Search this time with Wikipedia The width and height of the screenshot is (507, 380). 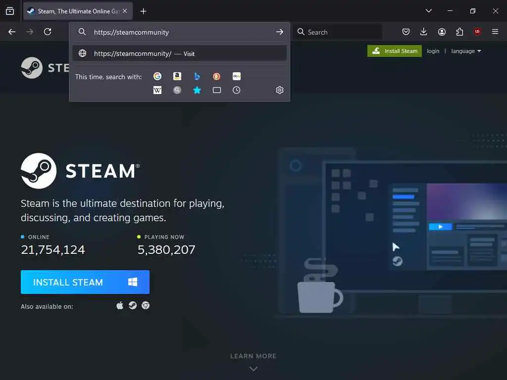(x=157, y=90)
